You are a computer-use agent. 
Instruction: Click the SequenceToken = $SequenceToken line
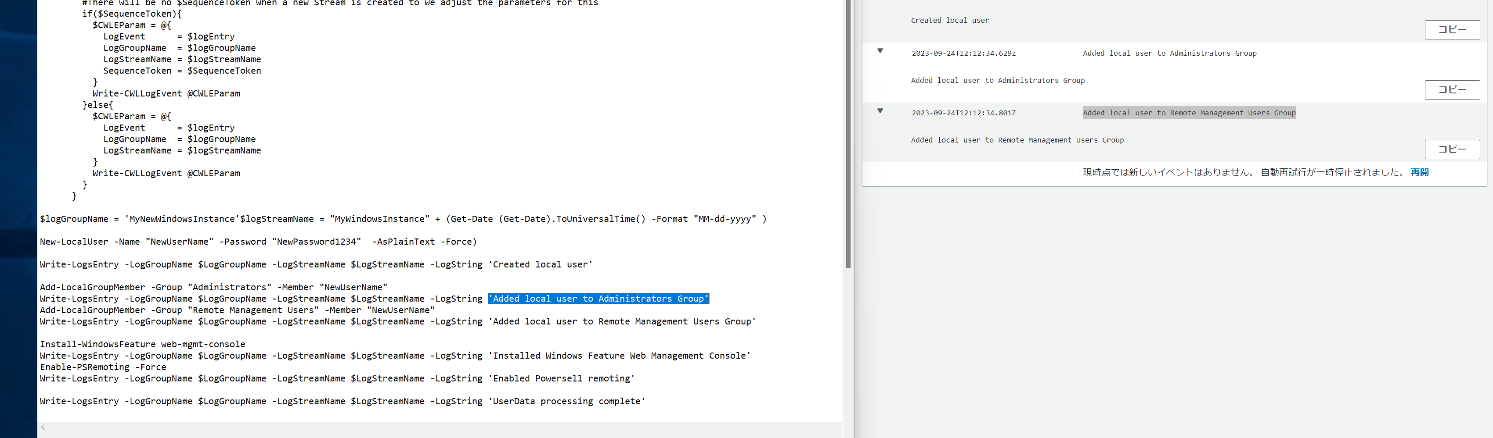point(182,71)
